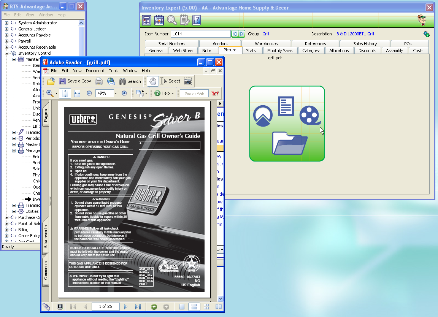Select Continuous Facing layout icon
The image size is (438, 317).
[x=206, y=307]
